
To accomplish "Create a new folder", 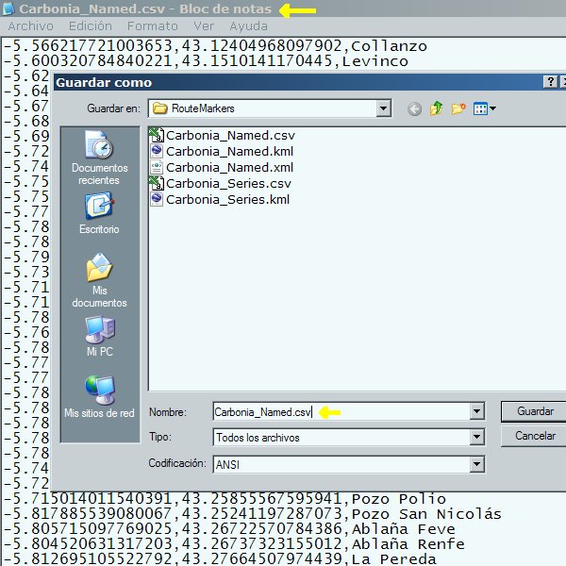I will (x=459, y=109).
